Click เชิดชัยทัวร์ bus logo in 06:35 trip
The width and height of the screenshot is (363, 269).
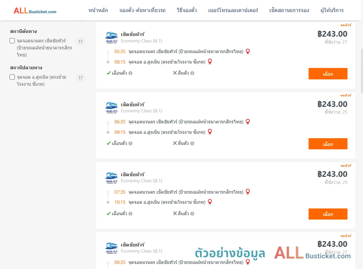pyautogui.click(x=111, y=108)
